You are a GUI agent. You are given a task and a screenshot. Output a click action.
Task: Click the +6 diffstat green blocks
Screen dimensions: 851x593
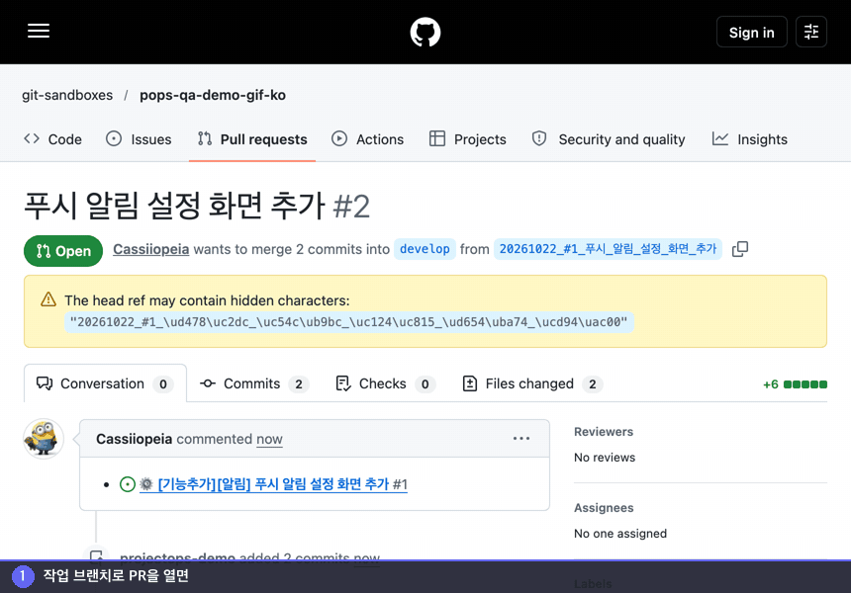pos(805,384)
